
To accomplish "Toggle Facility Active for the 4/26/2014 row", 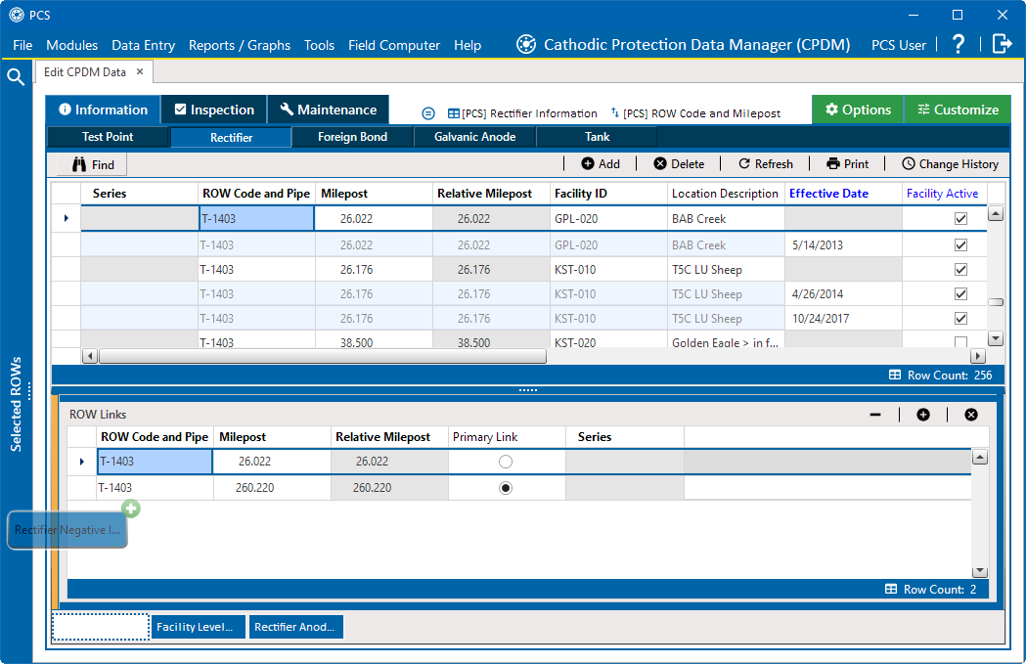I will pyautogui.click(x=960, y=293).
